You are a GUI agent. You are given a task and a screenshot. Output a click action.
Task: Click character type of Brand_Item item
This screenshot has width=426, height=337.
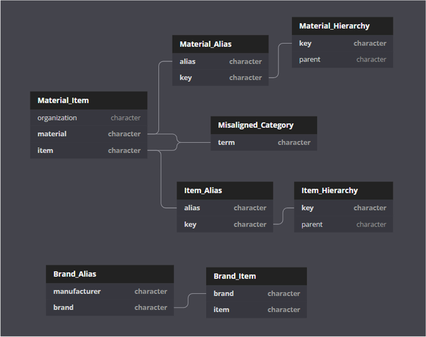[x=284, y=310]
